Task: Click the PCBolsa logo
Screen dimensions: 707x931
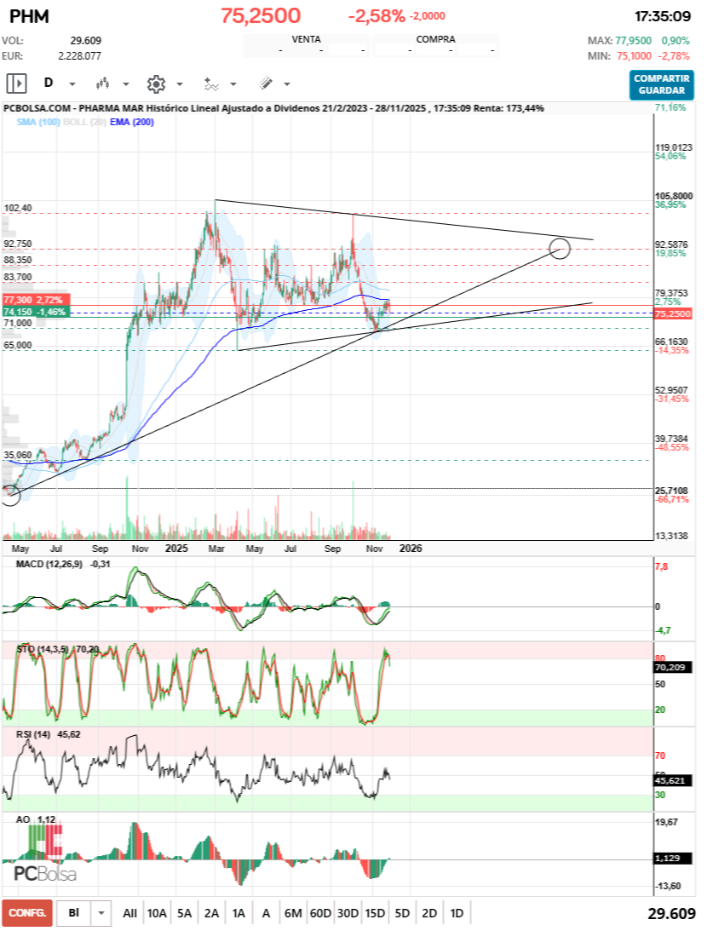Action: 44,873
